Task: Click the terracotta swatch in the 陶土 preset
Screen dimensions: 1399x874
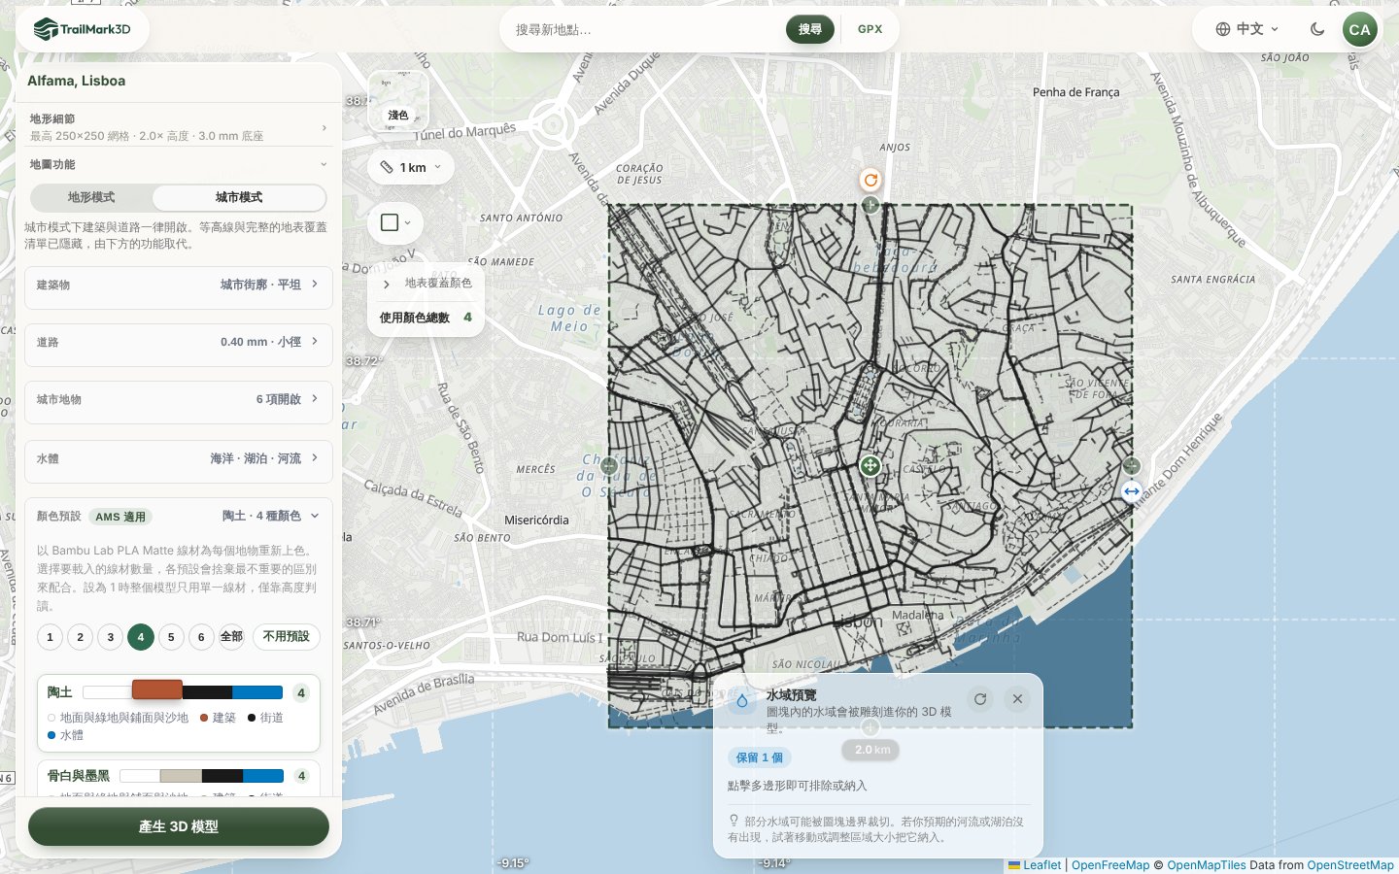Action: coord(157,690)
